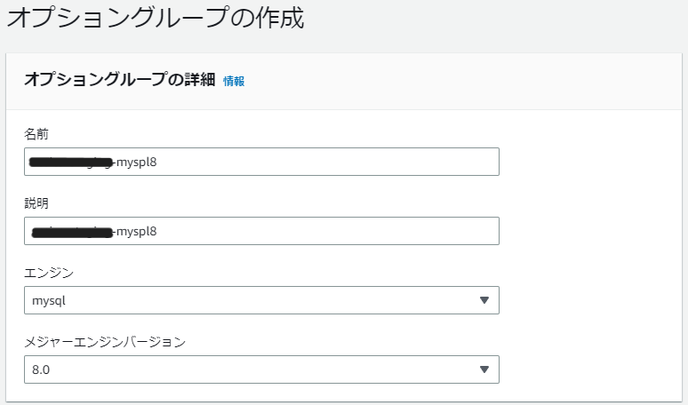
Task: Click the エンジン field label
Action: (x=49, y=273)
